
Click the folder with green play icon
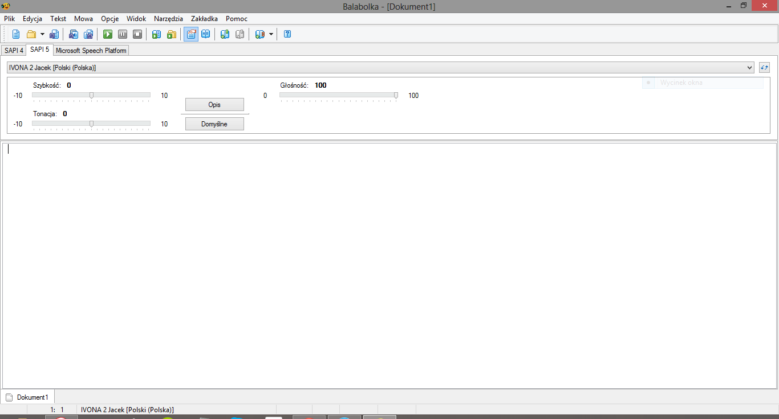172,34
